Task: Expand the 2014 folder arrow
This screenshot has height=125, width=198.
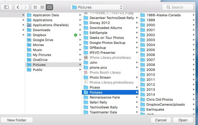Action: 194,94
